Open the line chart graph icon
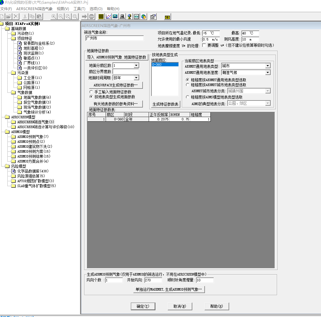 pyautogui.click(x=108, y=17)
